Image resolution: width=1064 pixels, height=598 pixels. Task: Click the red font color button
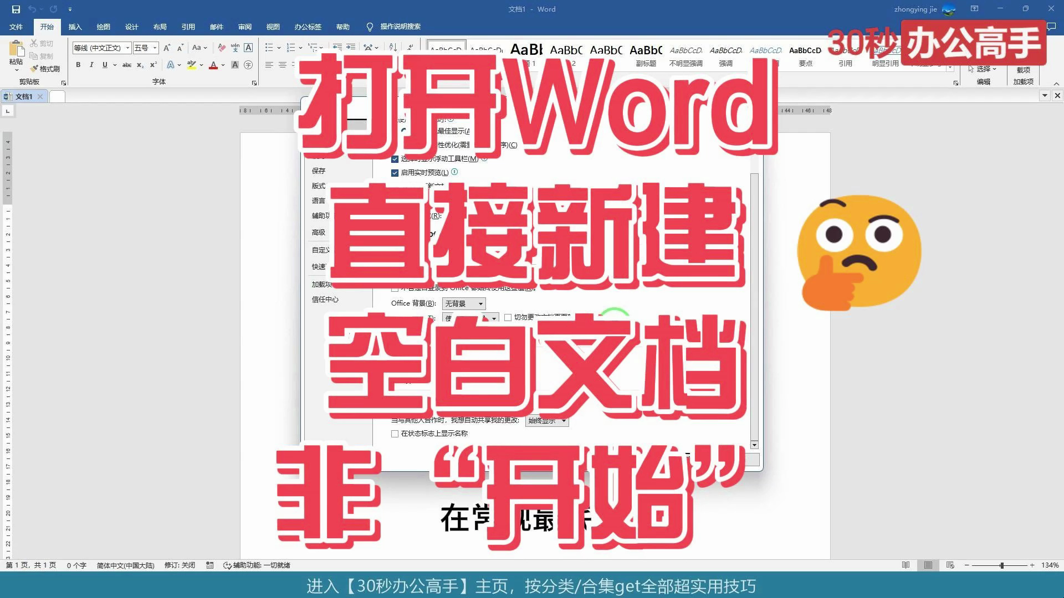coord(213,65)
